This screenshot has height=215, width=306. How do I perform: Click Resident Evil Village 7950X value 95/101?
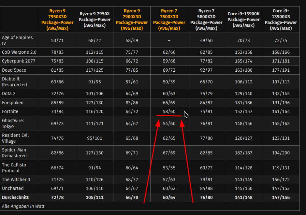(95, 138)
